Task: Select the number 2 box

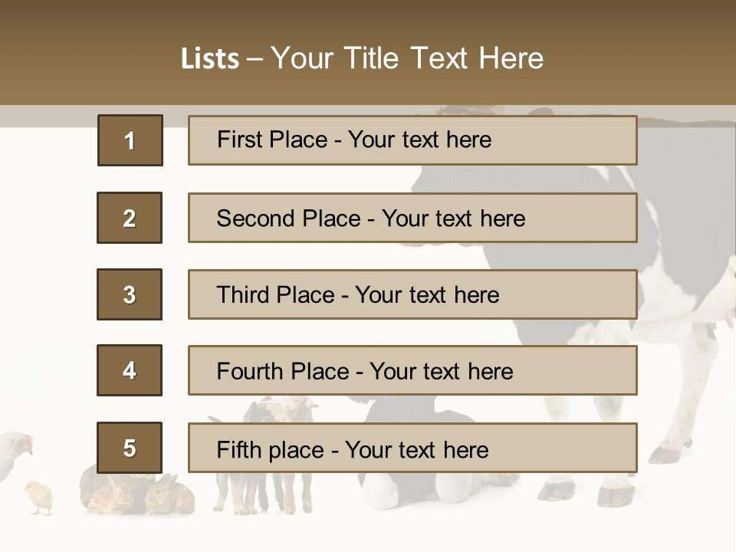Action: coord(130,218)
